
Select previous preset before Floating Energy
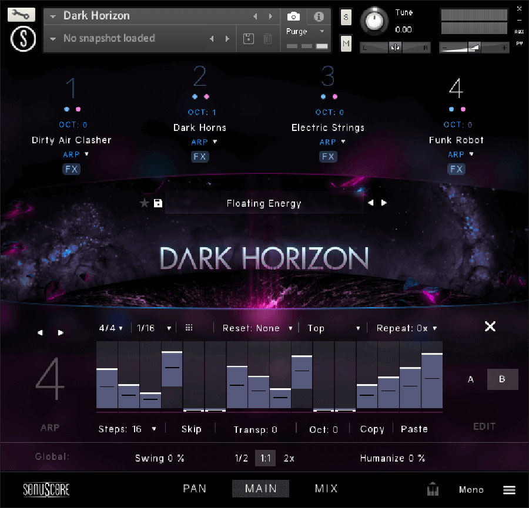tap(371, 203)
